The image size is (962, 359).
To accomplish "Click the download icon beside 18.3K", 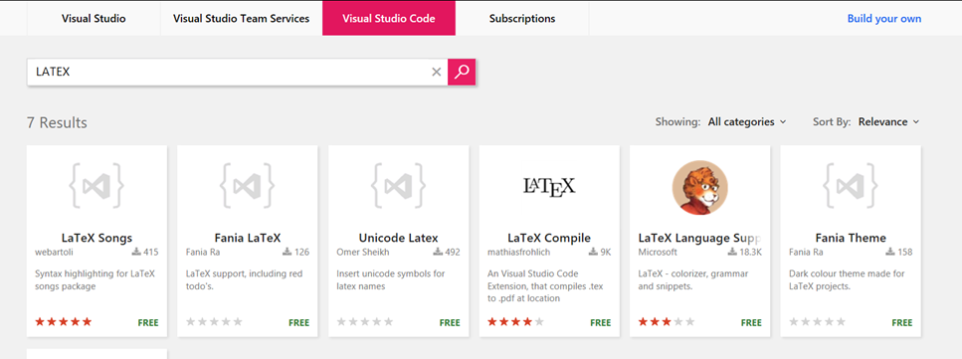I will pyautogui.click(x=732, y=252).
